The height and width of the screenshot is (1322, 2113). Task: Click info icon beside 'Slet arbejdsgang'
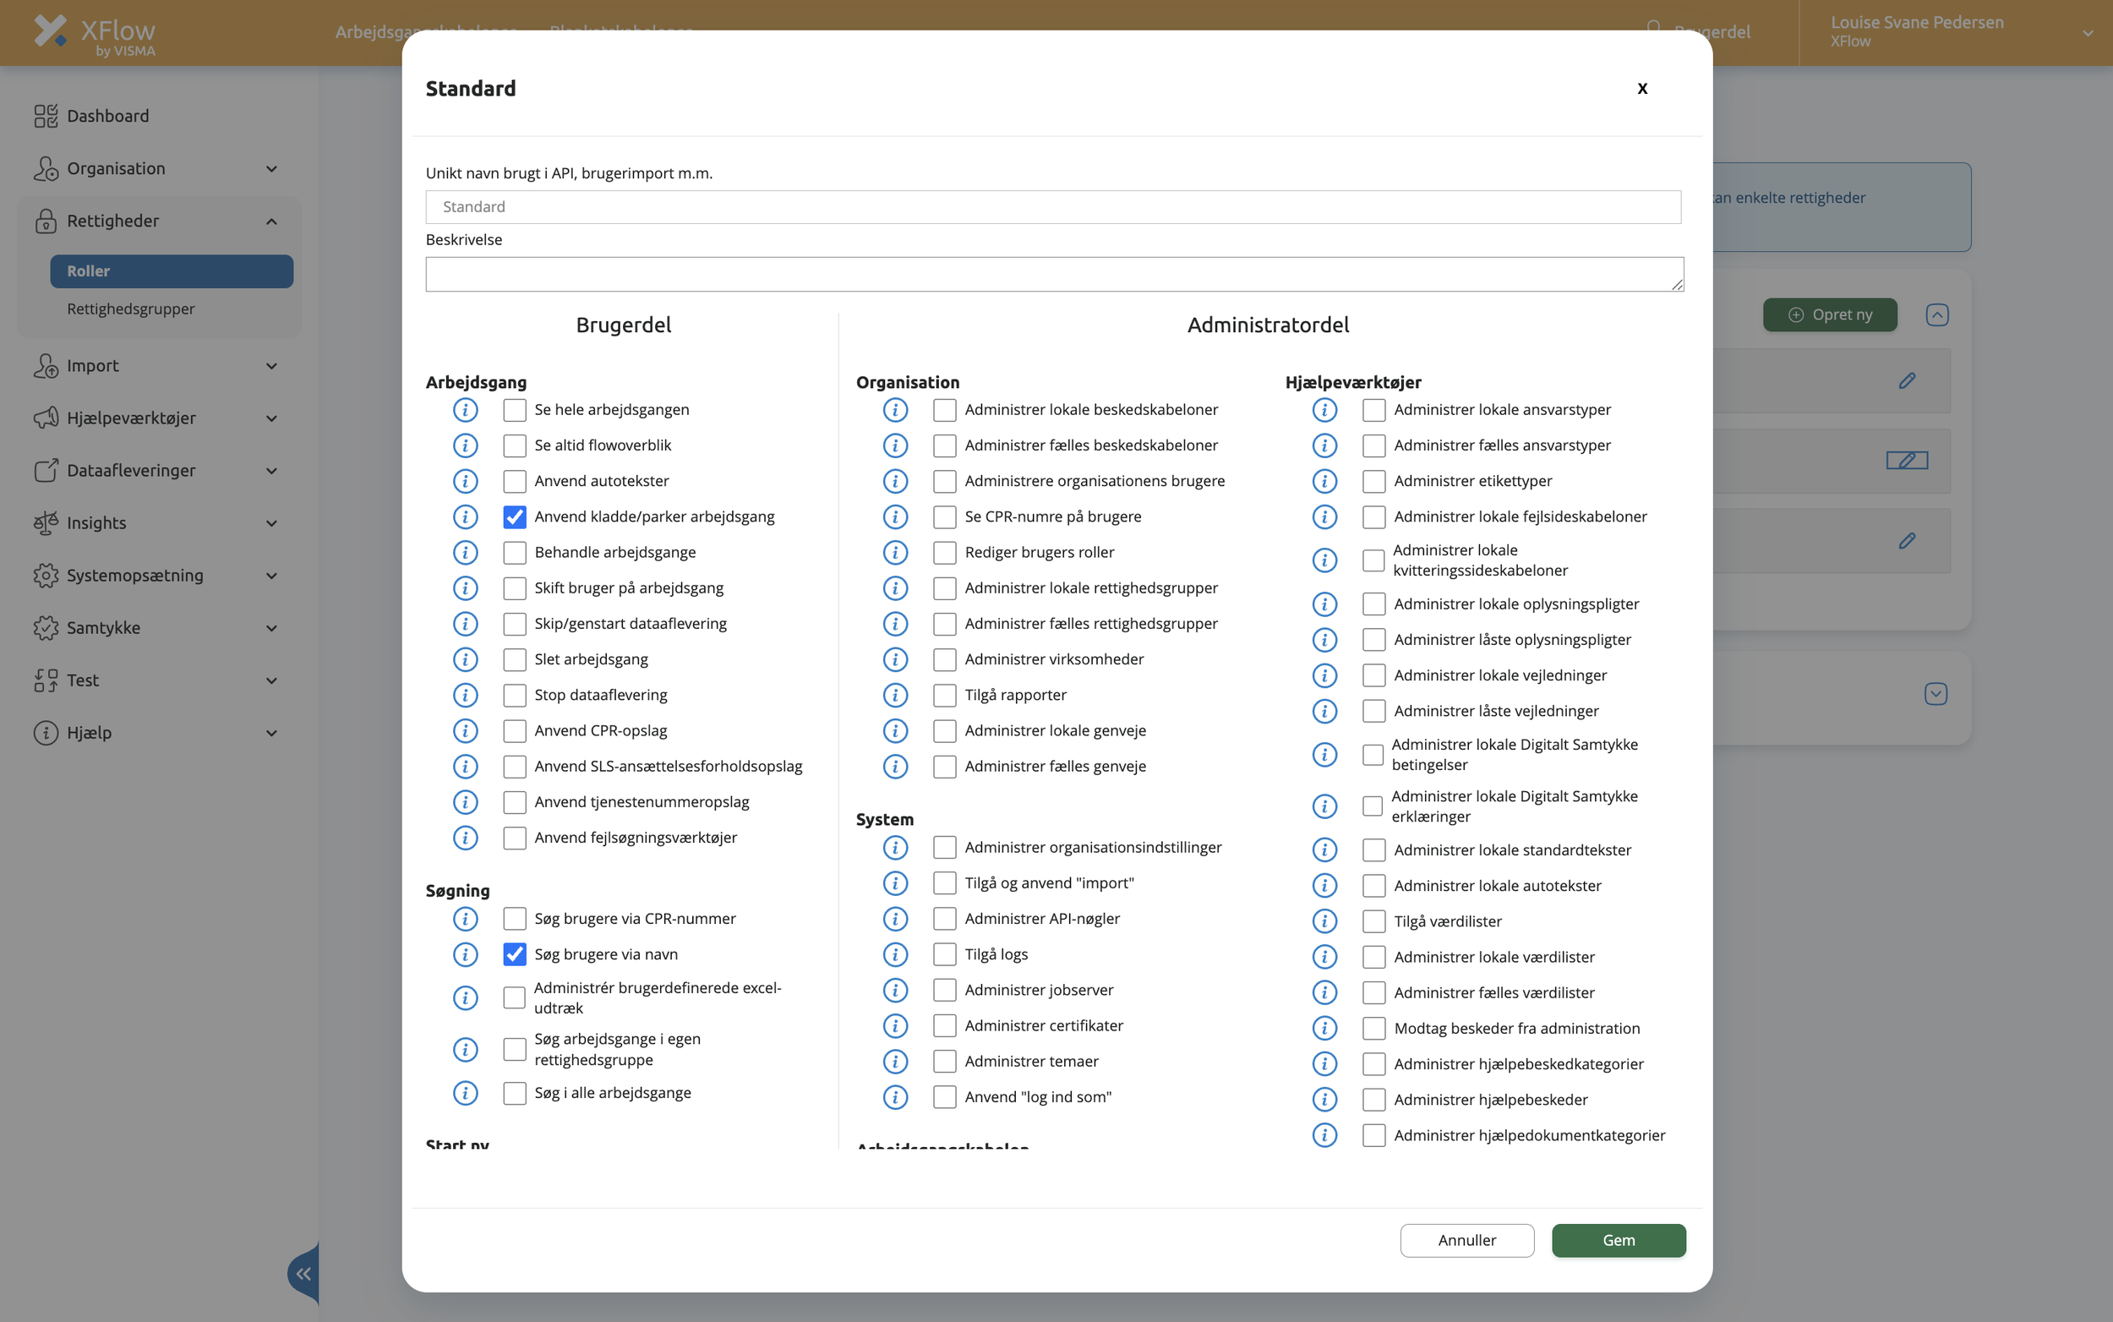coord(465,659)
